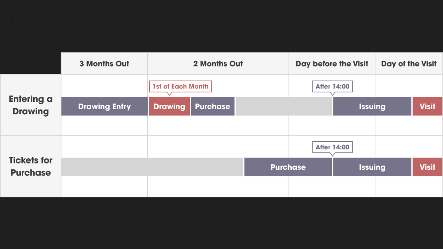The height and width of the screenshot is (249, 443).
Task: Click the "1st of Each Month" callout
Action: pos(181,86)
